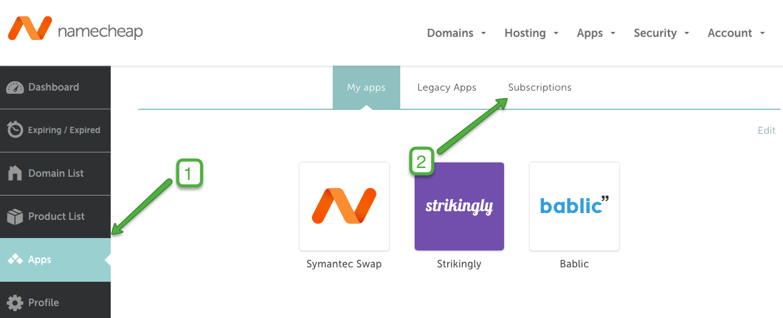The width and height of the screenshot is (783, 318).
Task: Click the Product List box icon
Action: [15, 216]
